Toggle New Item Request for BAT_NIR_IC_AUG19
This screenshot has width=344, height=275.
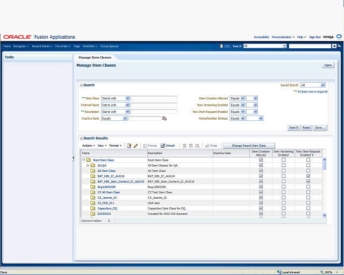[x=308, y=176]
